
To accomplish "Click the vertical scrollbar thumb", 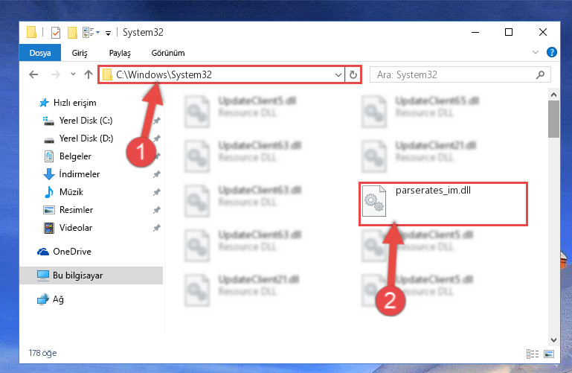I will coord(553,119).
